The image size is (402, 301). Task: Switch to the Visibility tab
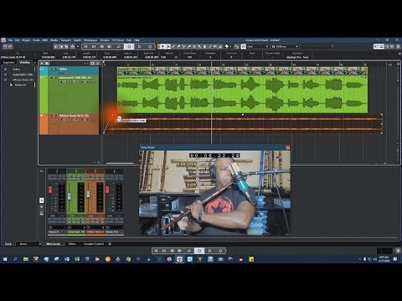25,63
